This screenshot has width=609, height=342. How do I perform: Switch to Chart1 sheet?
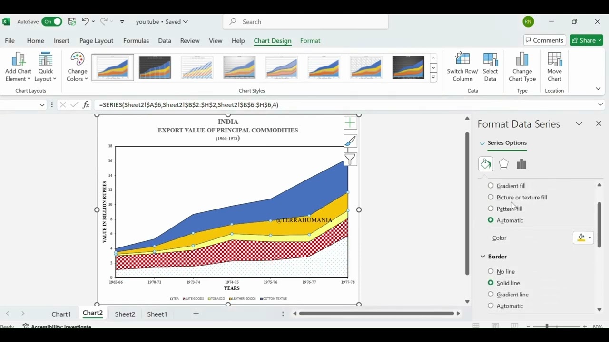pos(61,314)
